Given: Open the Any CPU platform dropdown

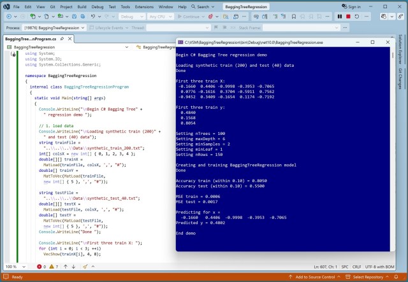Looking at the screenshot, I should 161,17.
